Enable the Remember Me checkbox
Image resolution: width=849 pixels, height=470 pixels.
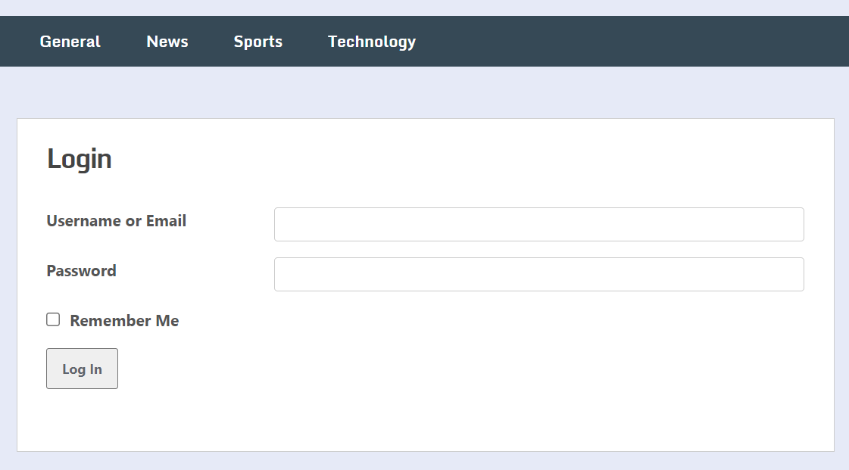point(53,319)
